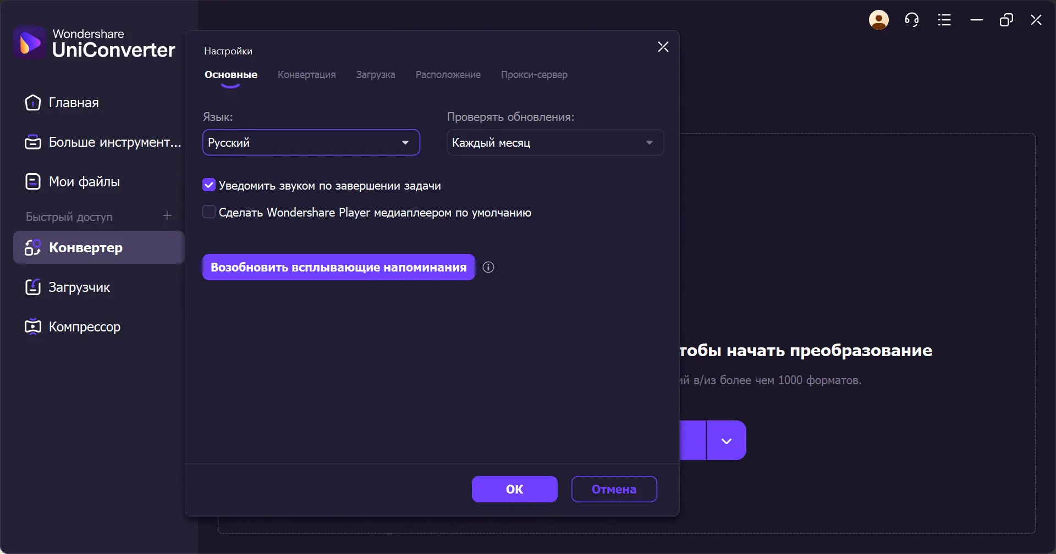Click the Проверять обновления: label
The image size is (1056, 554).
[x=510, y=117]
